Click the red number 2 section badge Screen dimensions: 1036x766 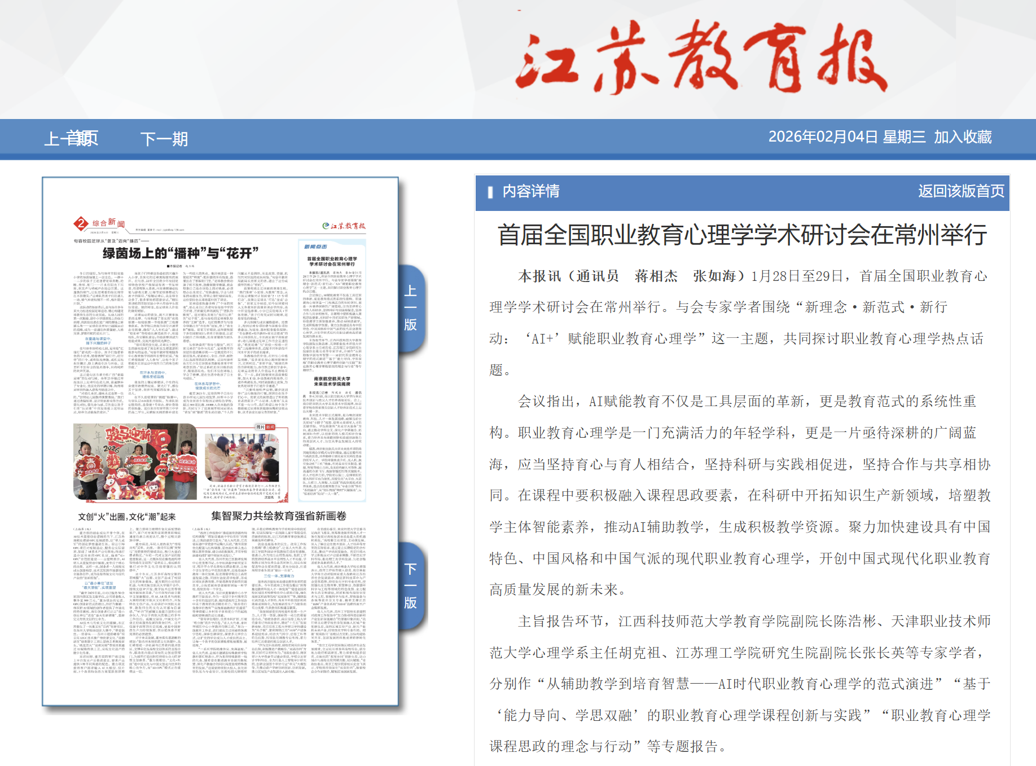point(81,223)
